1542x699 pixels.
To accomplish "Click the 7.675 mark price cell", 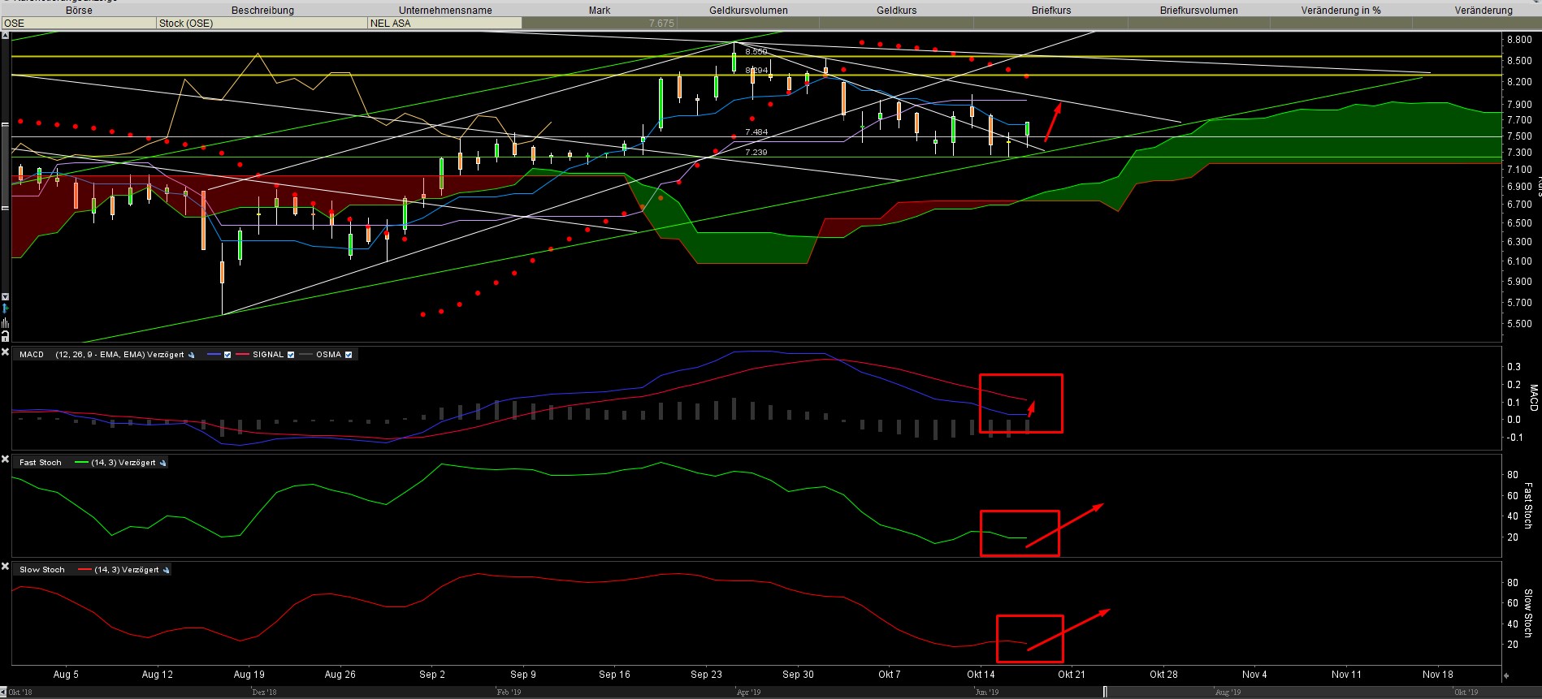I will pyautogui.click(x=600, y=24).
